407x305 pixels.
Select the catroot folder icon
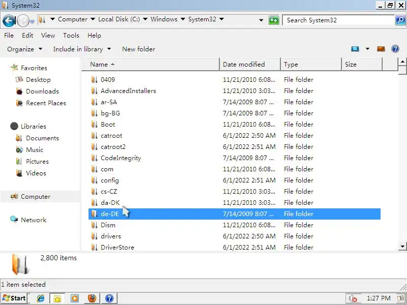pyautogui.click(x=94, y=135)
